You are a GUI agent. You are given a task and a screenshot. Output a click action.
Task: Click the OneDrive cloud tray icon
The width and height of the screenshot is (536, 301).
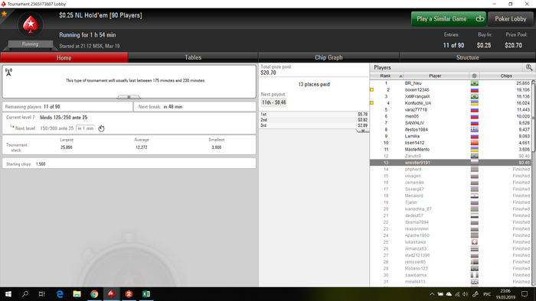[449, 294]
